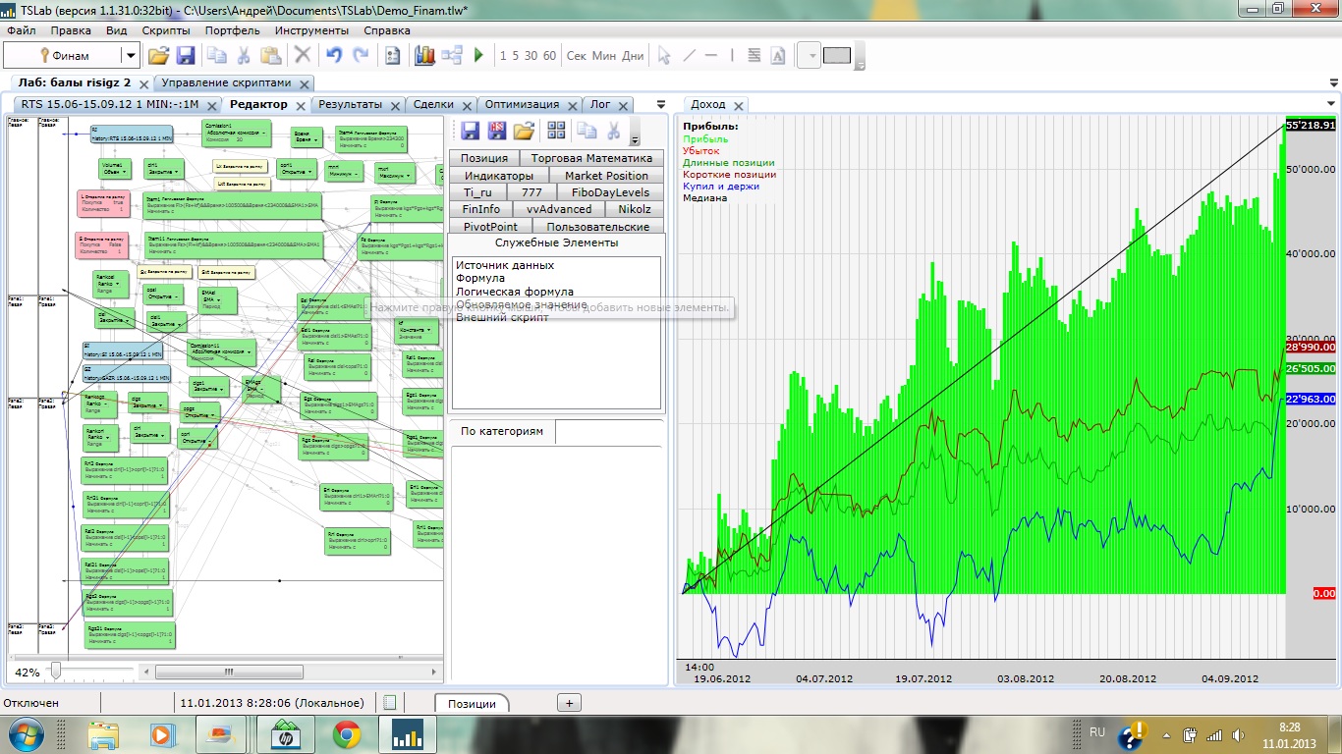
Task: Open the color picker dropdown arrow in toolbar
Action: tap(811, 56)
